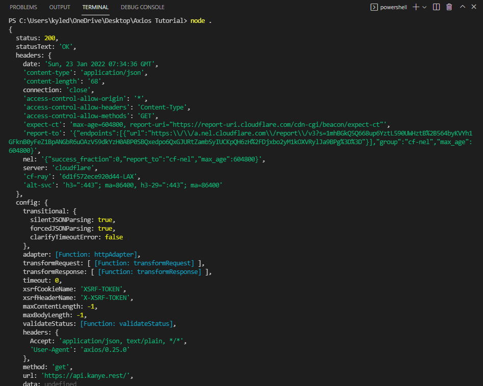This screenshot has width=483, height=386.
Task: Maximize panel size with the caret icon
Action: [x=462, y=7]
